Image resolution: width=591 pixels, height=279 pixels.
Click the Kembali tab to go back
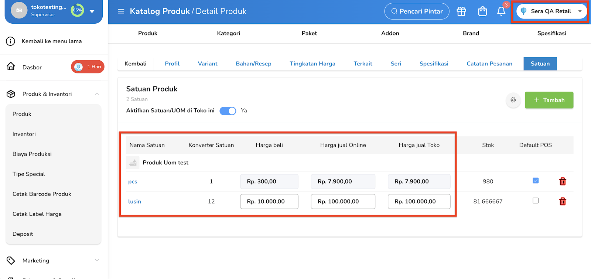pyautogui.click(x=136, y=64)
